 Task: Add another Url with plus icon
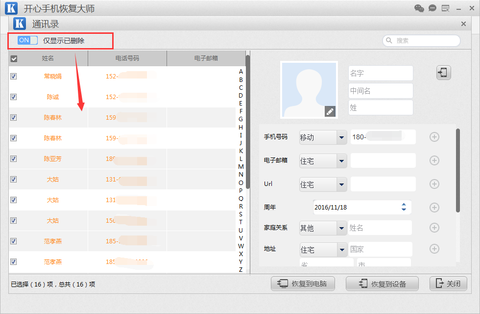434,184
